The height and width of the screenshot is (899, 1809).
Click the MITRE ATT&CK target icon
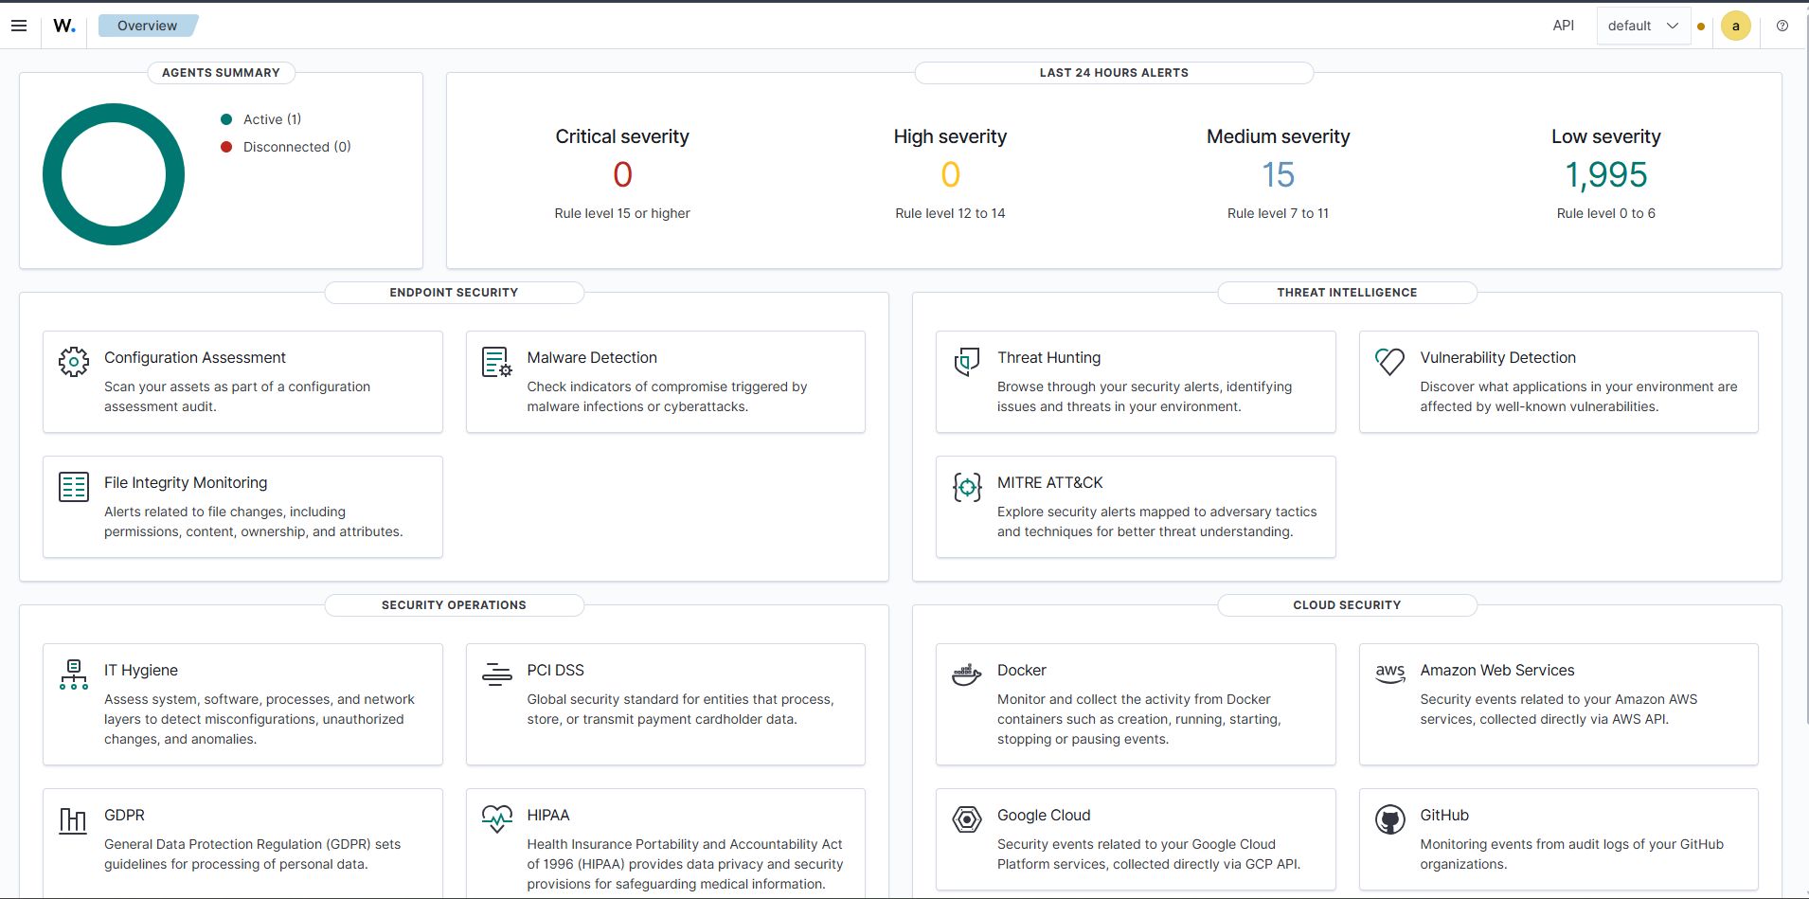click(x=966, y=487)
